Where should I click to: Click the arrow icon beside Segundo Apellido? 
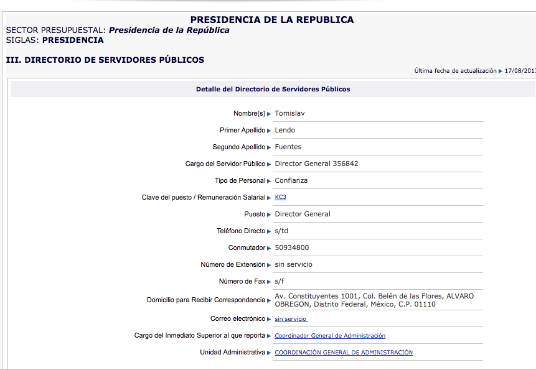point(269,147)
